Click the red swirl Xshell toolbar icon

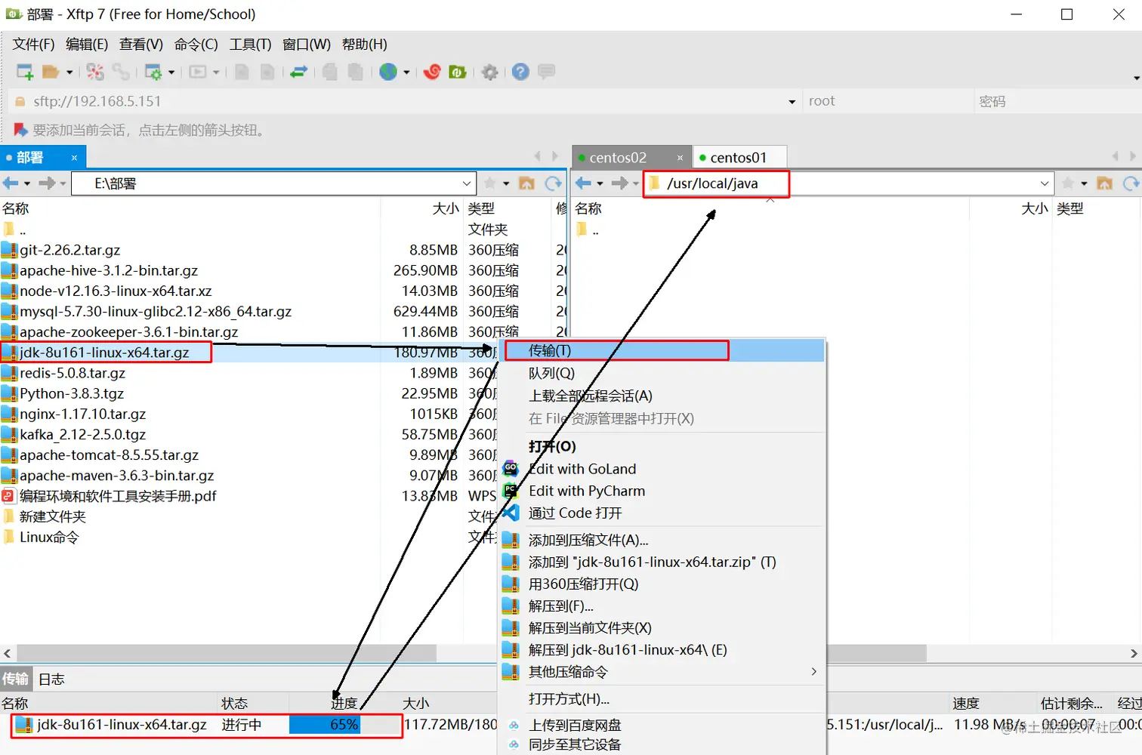tap(432, 72)
